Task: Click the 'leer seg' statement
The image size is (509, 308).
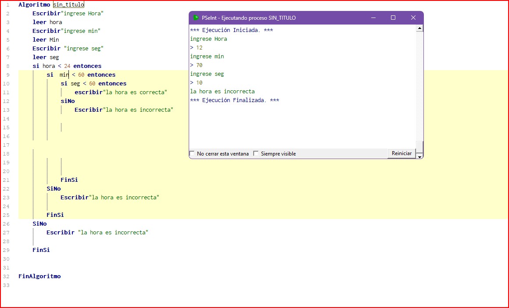Action: point(46,57)
